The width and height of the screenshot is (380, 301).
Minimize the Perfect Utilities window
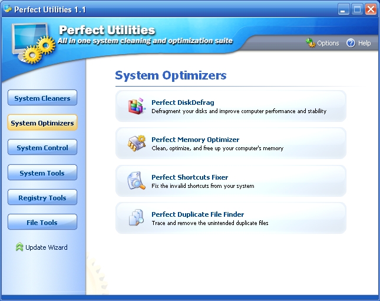343,9
